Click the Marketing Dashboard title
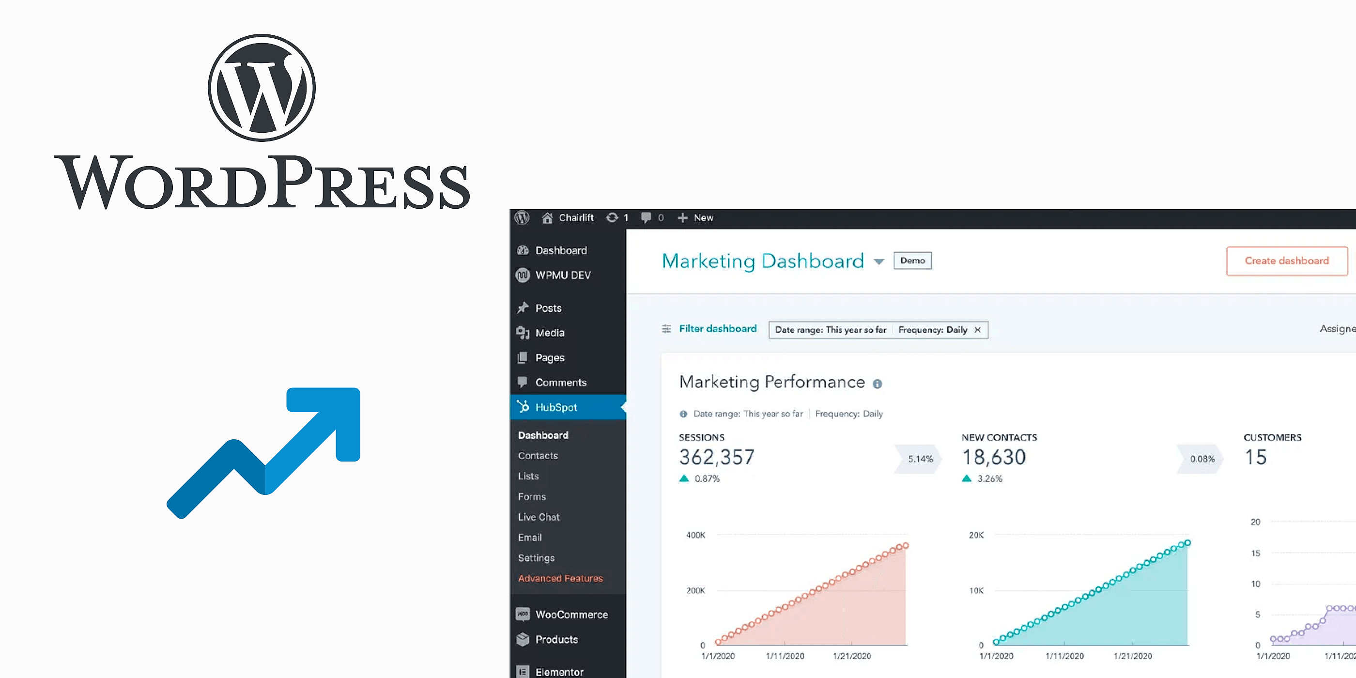 click(763, 261)
